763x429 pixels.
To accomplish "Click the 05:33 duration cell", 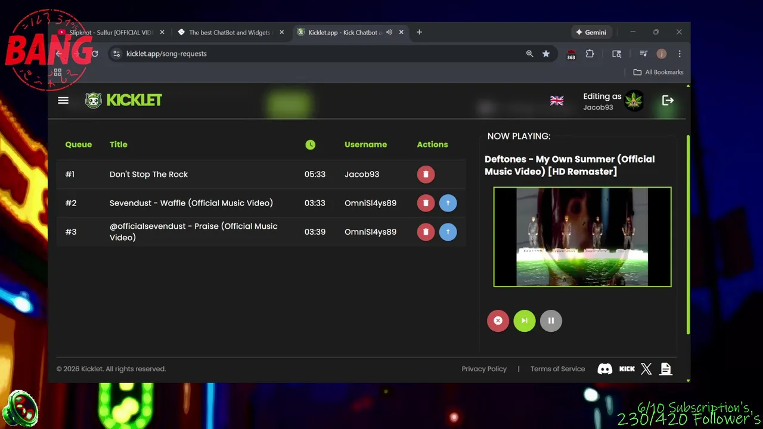I will (315, 174).
